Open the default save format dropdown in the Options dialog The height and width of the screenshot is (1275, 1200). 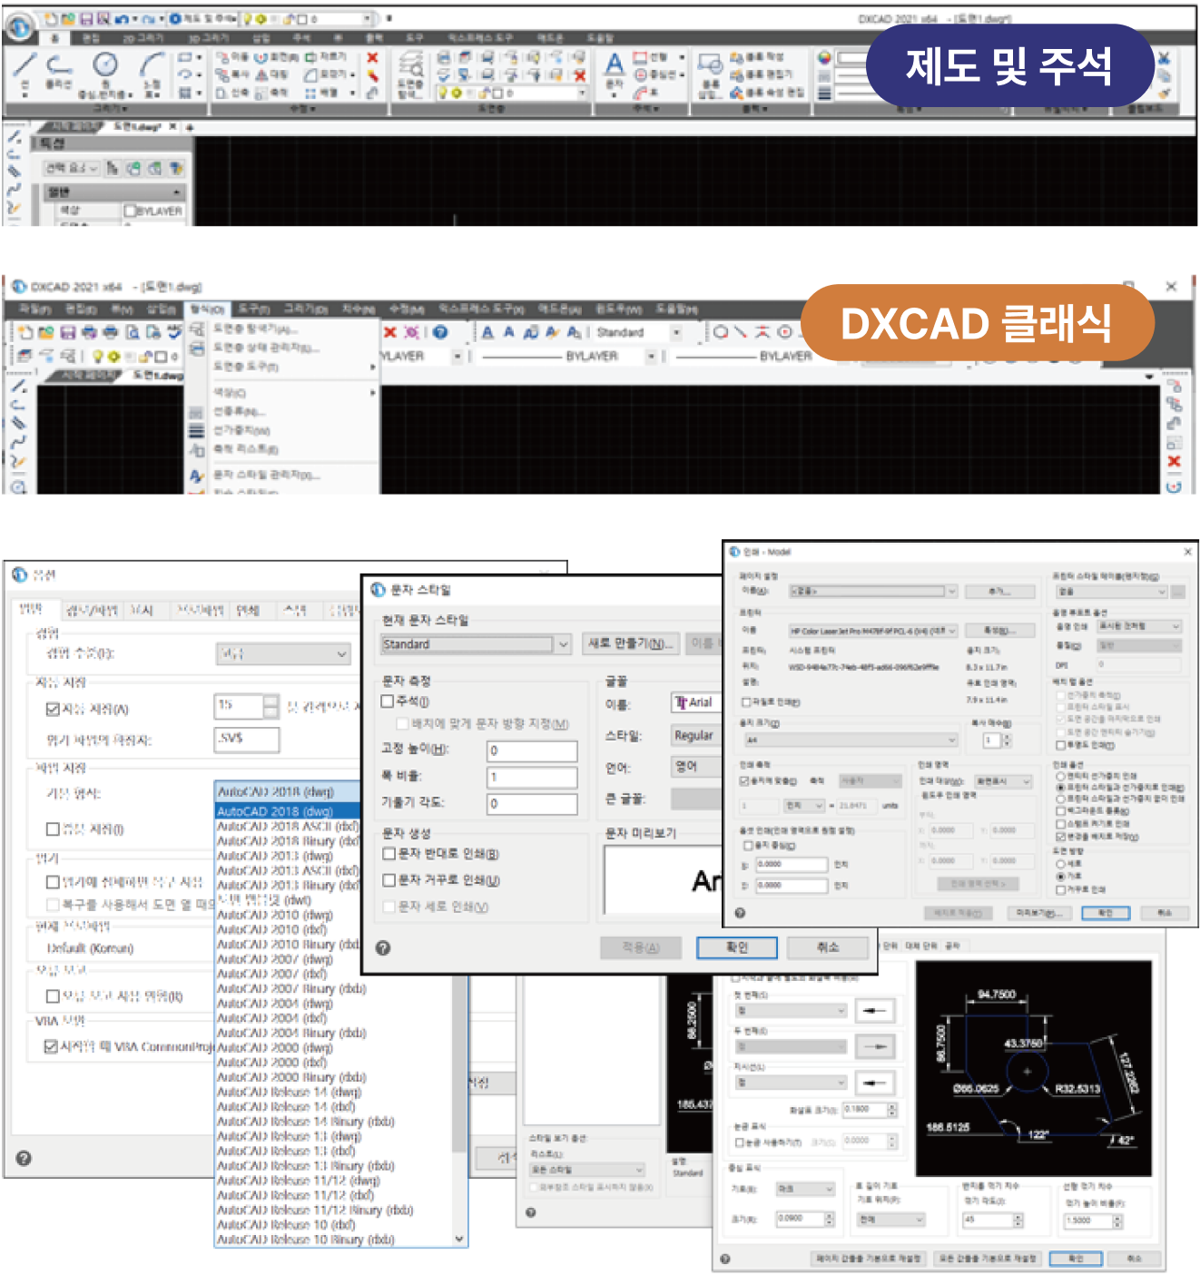[x=287, y=792]
